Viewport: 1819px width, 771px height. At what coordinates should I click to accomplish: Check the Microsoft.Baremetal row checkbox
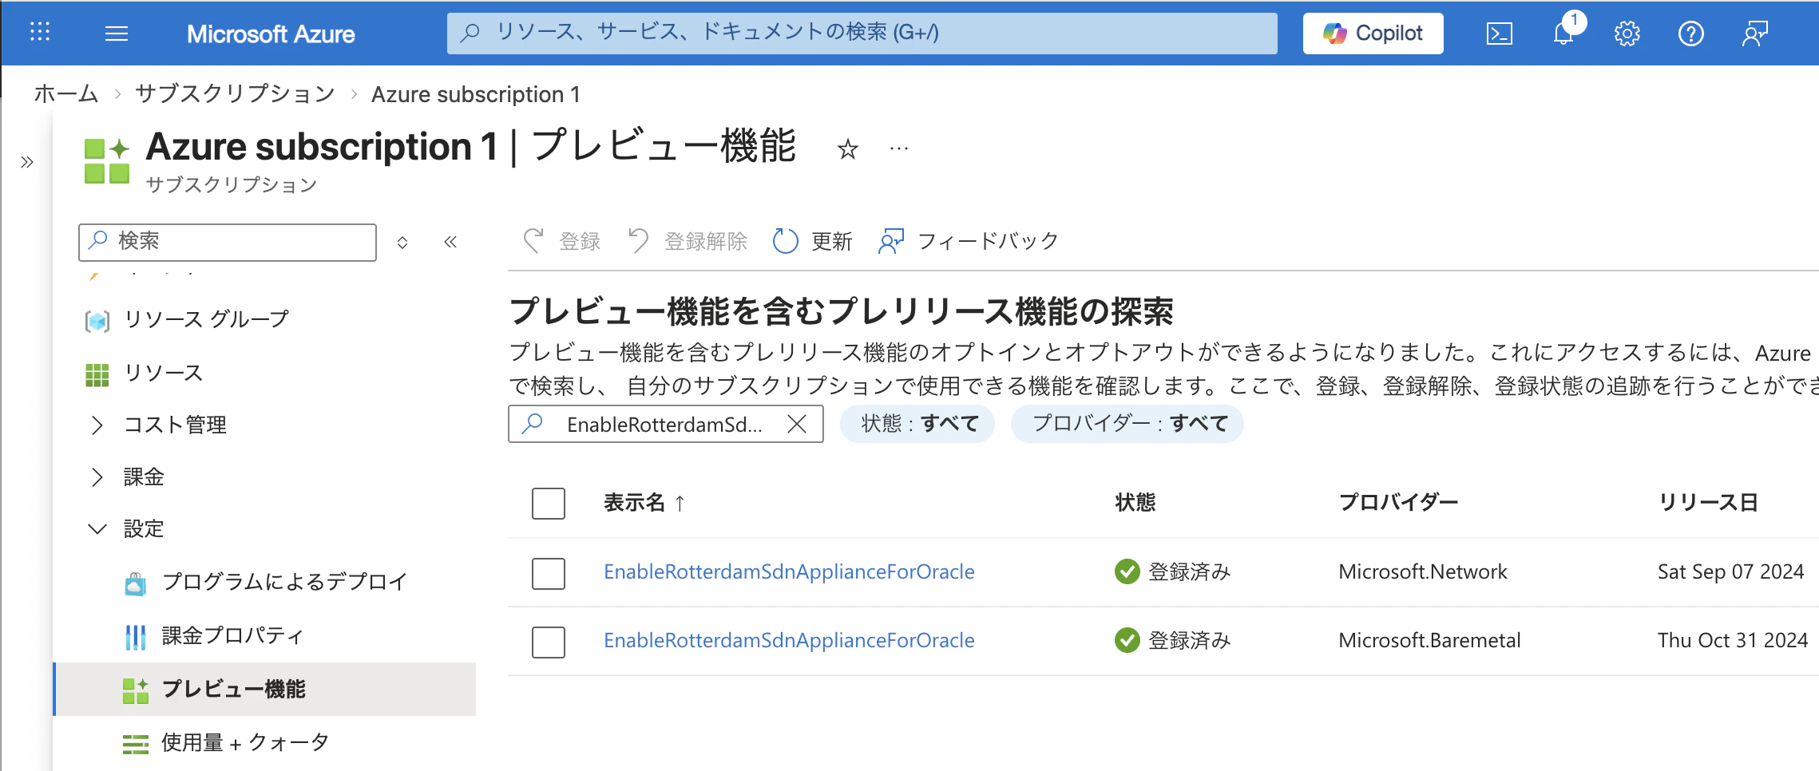(x=549, y=642)
